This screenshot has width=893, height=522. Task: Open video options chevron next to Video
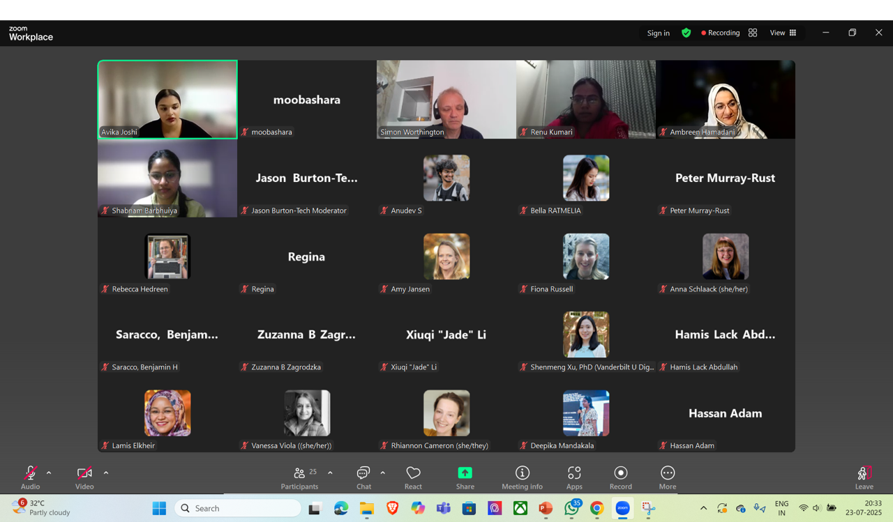pos(106,473)
